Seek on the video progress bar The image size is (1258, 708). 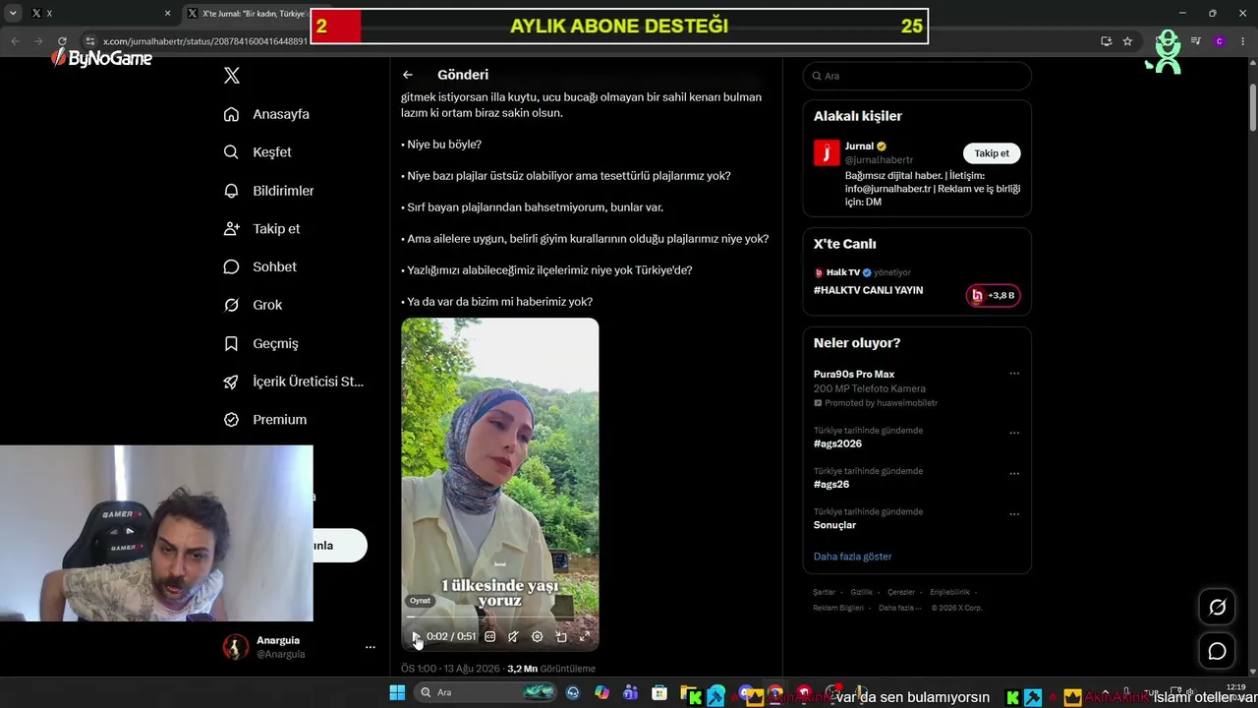(499, 617)
